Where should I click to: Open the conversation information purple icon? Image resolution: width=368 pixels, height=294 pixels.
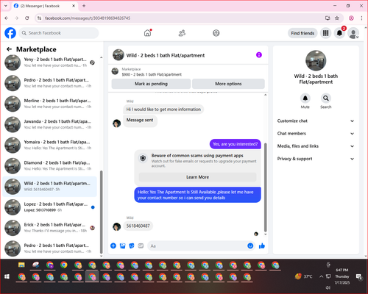(259, 55)
